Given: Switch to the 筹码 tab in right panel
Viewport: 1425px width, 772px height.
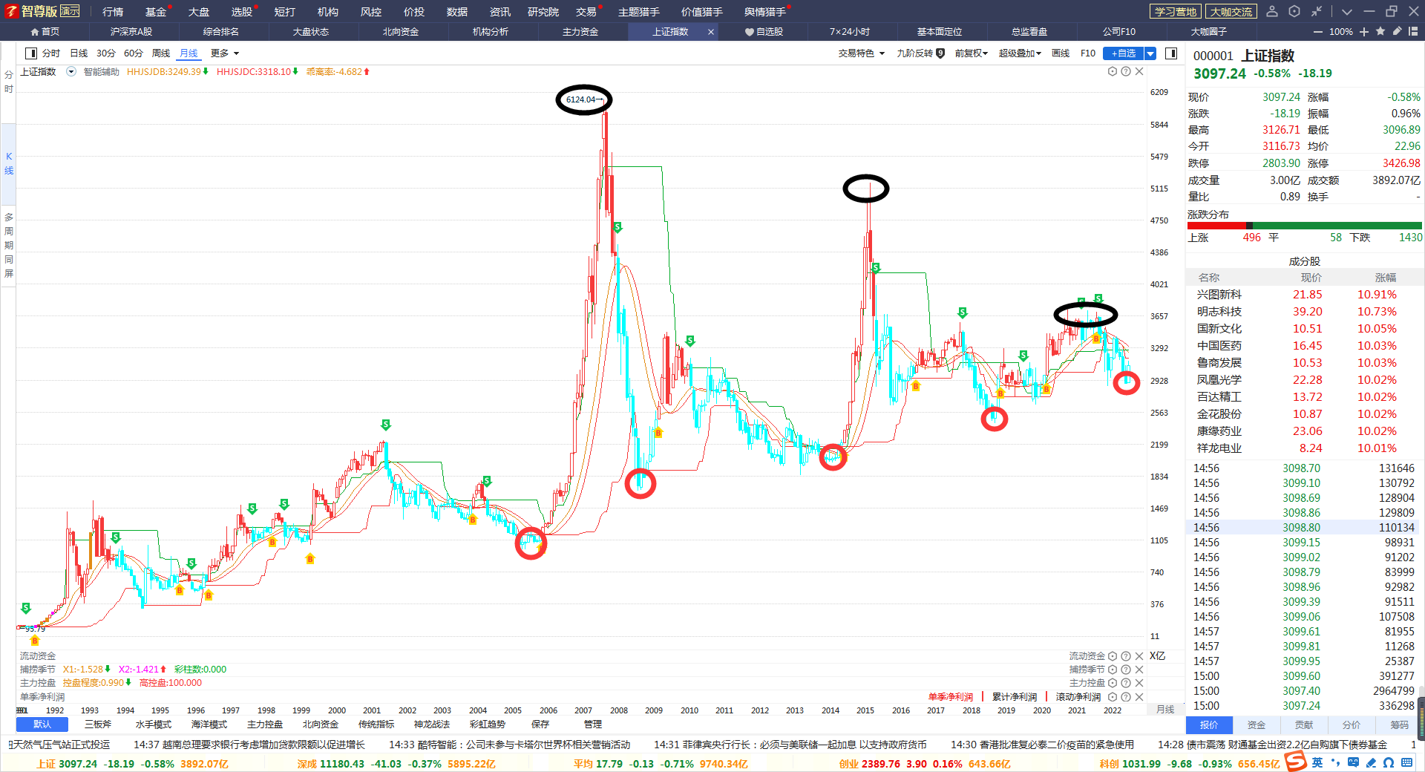Looking at the screenshot, I should click(x=1399, y=724).
